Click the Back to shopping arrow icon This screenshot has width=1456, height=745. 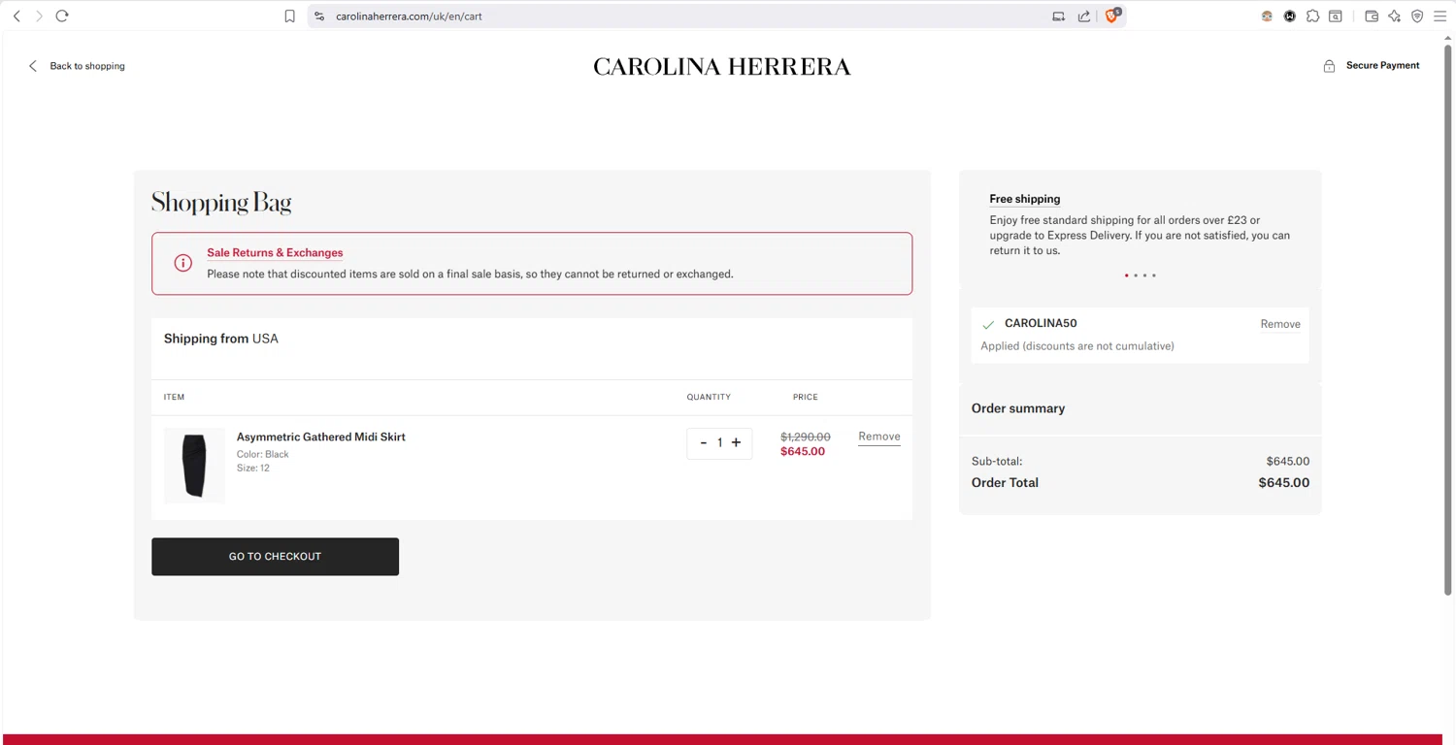click(x=33, y=66)
